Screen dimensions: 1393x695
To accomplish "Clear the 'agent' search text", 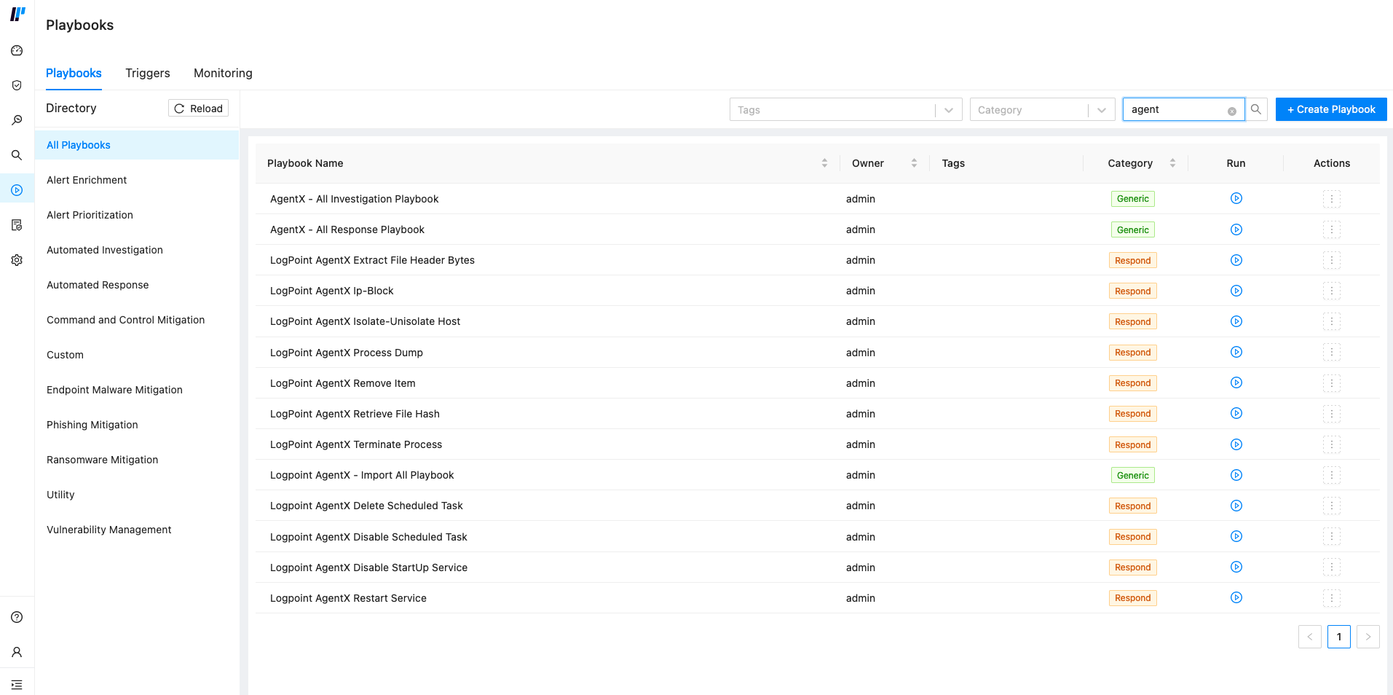I will 1231,111.
